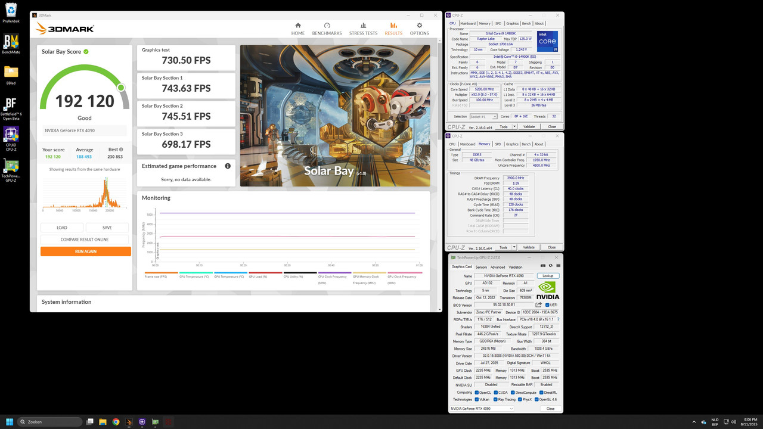Viewport: 763px width, 429px height.
Task: Open the Graphics tab in lower CPU-Z window
Action: 512,144
